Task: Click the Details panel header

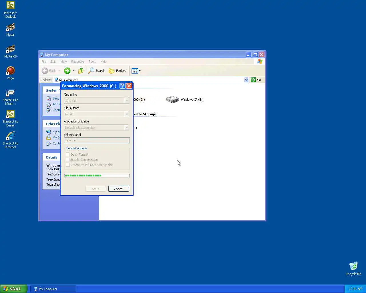Action: (x=51, y=157)
